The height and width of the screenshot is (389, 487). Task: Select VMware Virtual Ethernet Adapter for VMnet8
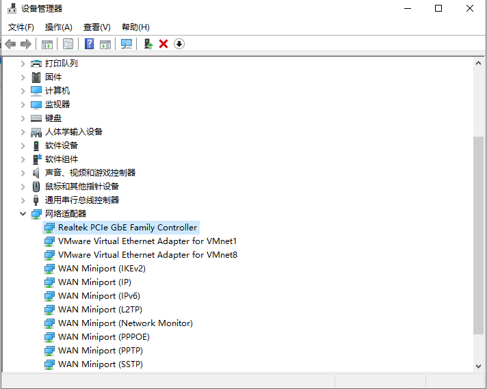tap(147, 255)
